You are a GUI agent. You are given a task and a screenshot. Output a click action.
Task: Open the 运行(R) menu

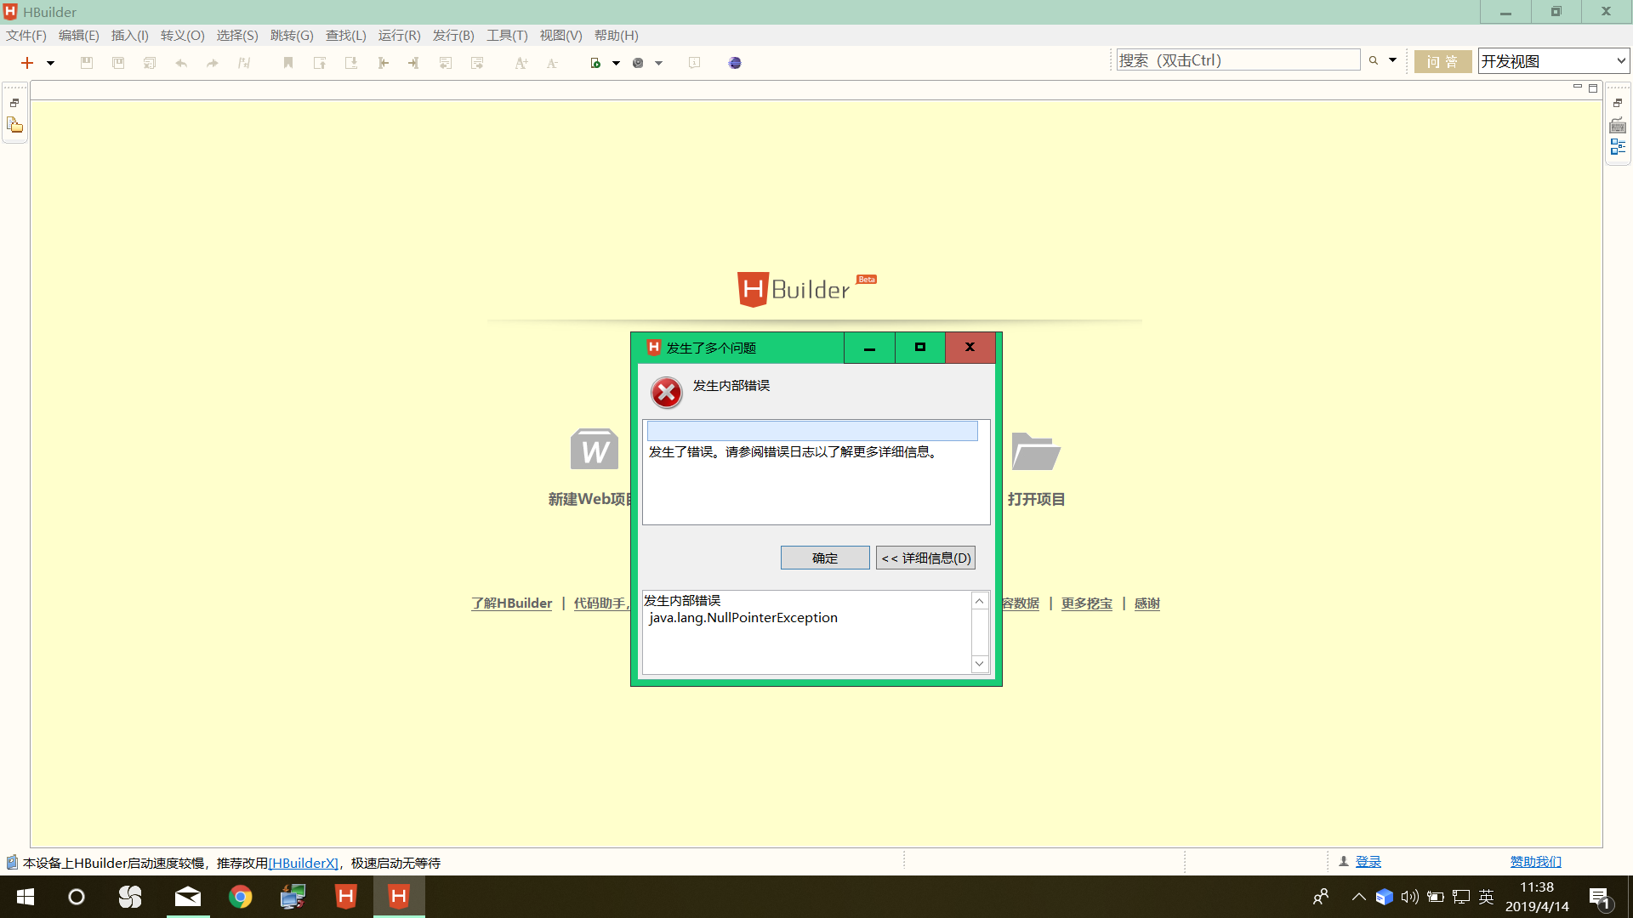(399, 36)
